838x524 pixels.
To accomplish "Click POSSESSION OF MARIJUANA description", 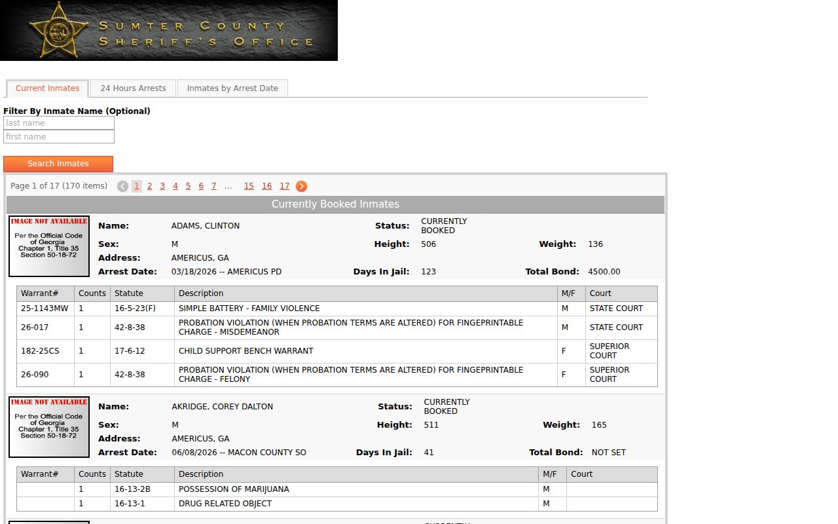I will (x=234, y=489).
